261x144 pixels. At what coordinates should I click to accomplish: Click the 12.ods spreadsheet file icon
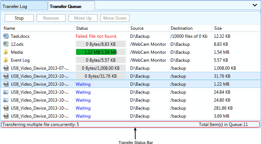tap(6, 44)
